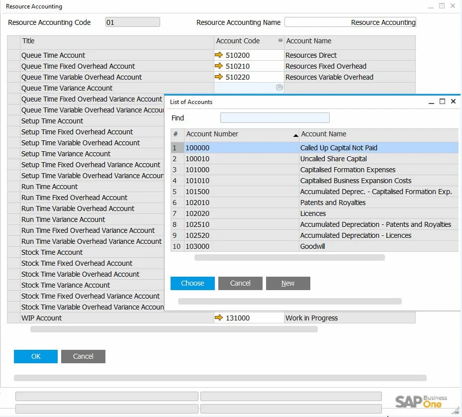This screenshot has height=417, width=462.
Task: Use horizontal scrollbar below accounts list
Action: (x=289, y=257)
